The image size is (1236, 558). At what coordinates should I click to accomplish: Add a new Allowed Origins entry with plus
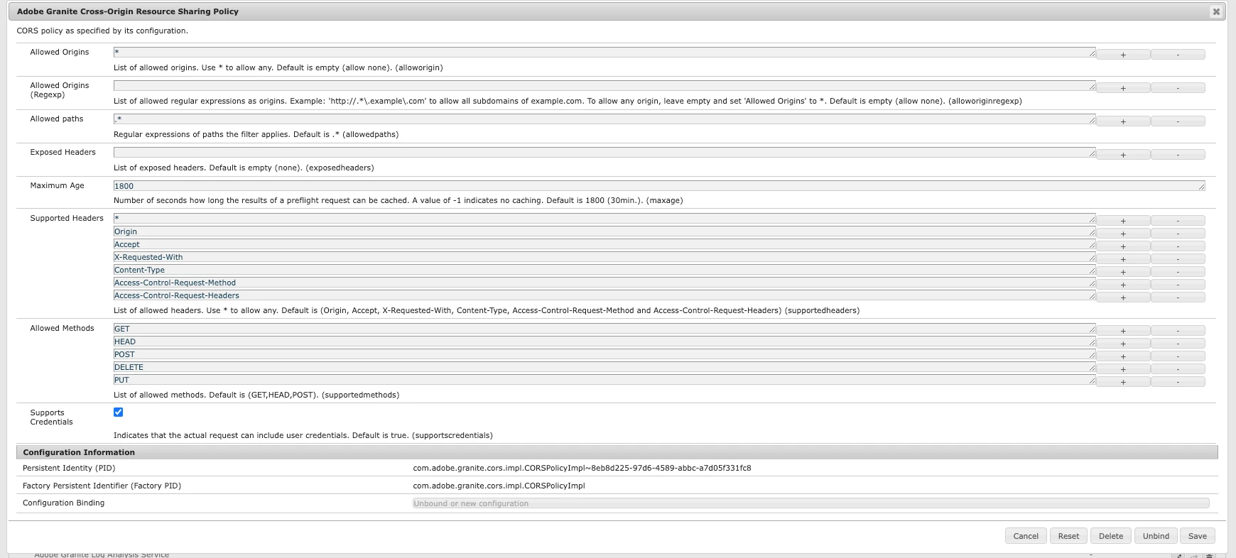(x=1123, y=55)
